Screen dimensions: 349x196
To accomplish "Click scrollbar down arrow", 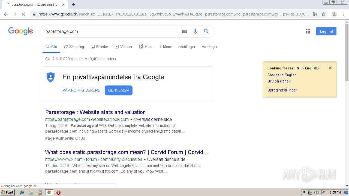I will click(x=347, y=186).
